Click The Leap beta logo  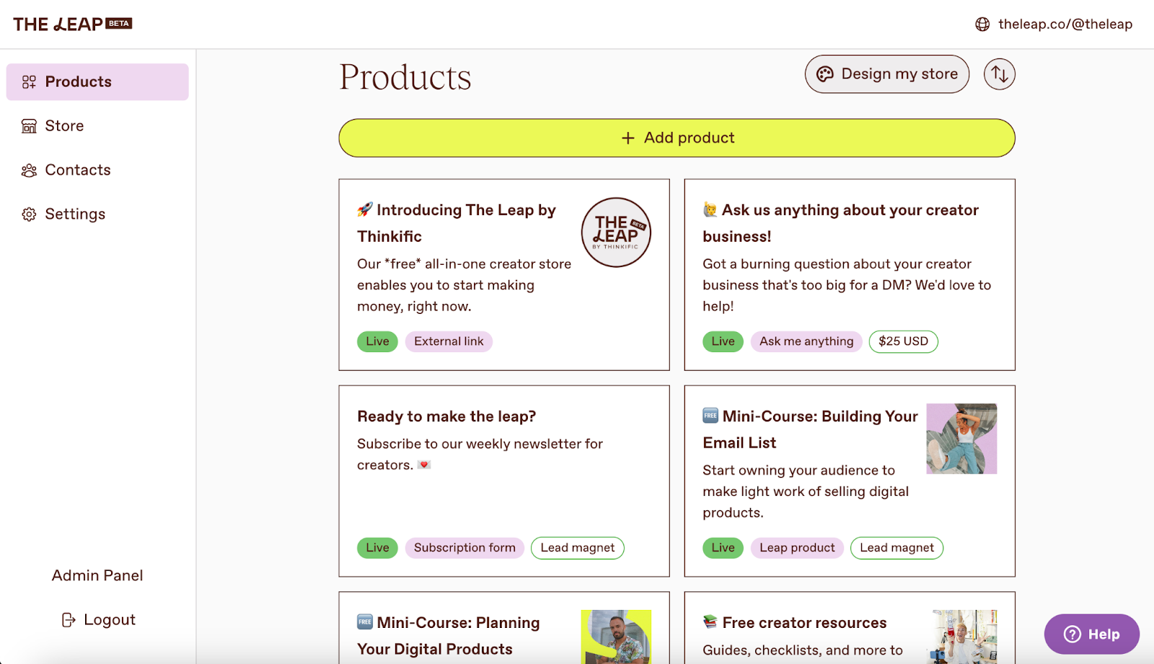(x=72, y=24)
